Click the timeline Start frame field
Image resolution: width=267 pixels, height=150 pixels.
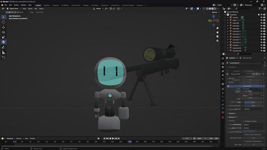pos(202,139)
